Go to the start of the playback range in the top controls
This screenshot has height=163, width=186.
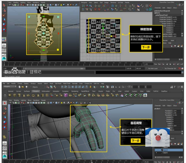[156, 64]
